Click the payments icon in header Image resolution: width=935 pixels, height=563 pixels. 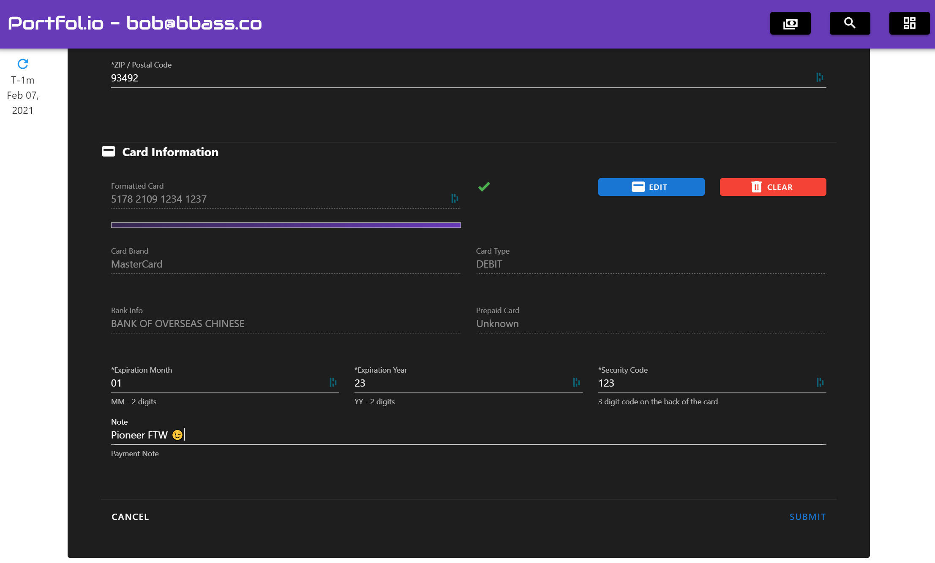(x=790, y=23)
